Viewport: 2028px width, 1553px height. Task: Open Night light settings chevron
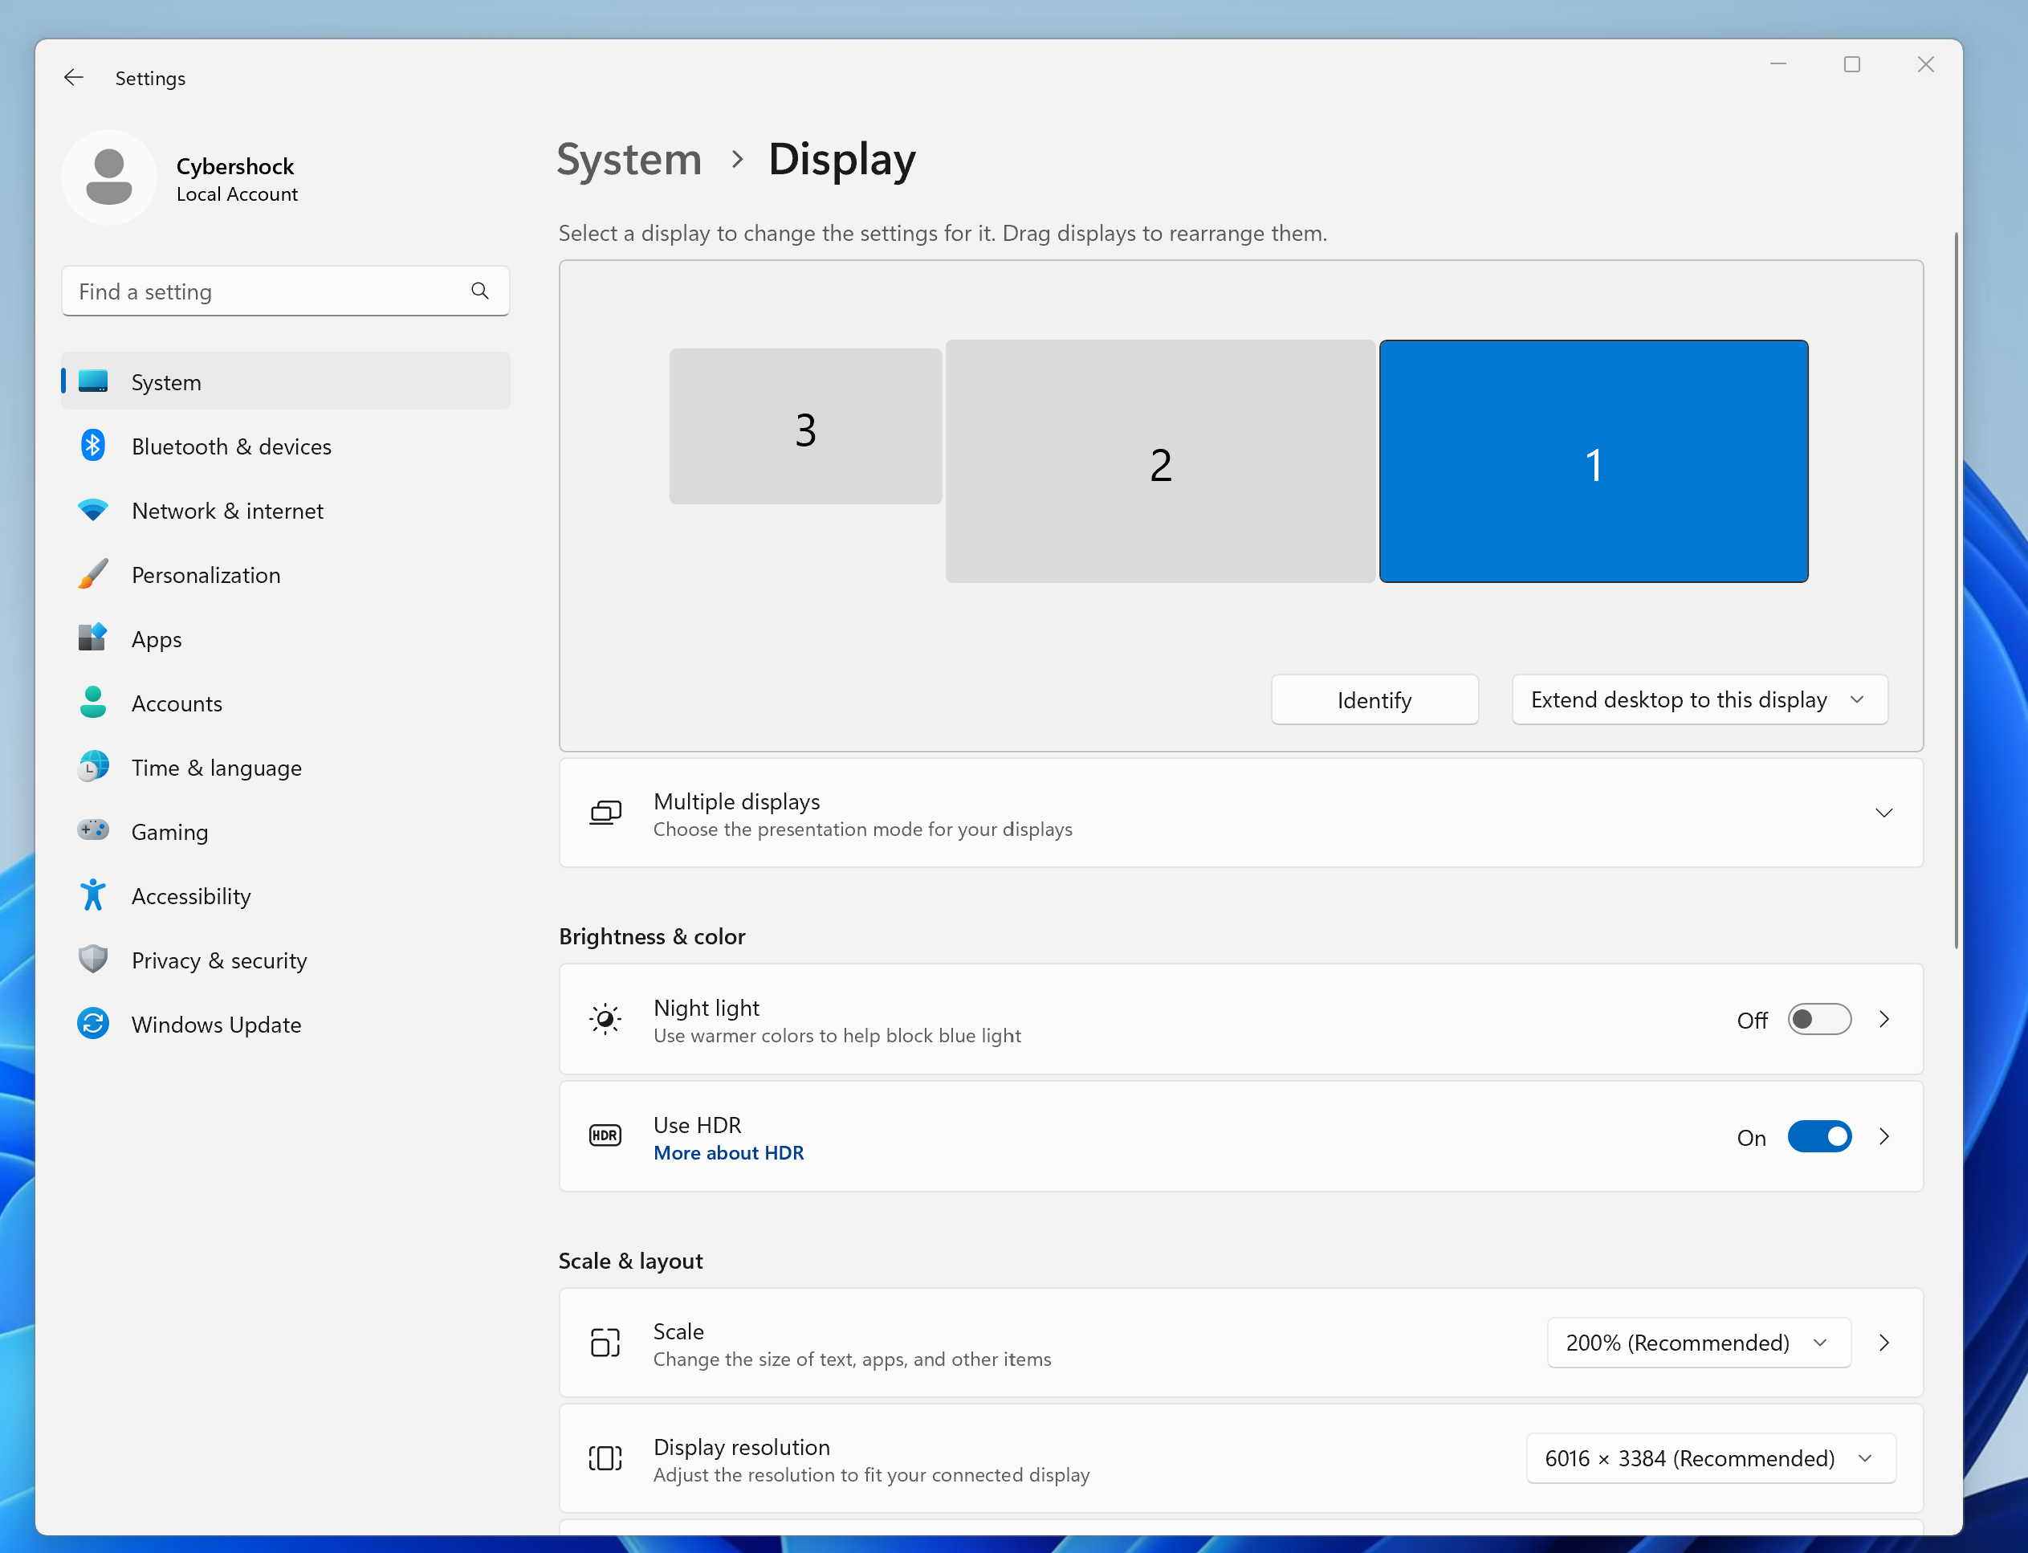[x=1883, y=1020]
